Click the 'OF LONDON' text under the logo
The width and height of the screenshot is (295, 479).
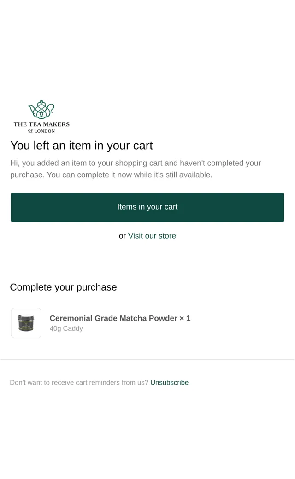coord(41,131)
